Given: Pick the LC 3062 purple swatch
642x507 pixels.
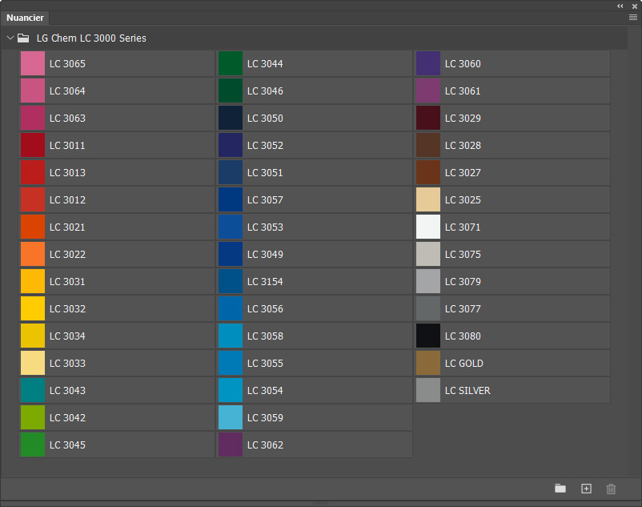Looking at the screenshot, I should pyautogui.click(x=231, y=445).
